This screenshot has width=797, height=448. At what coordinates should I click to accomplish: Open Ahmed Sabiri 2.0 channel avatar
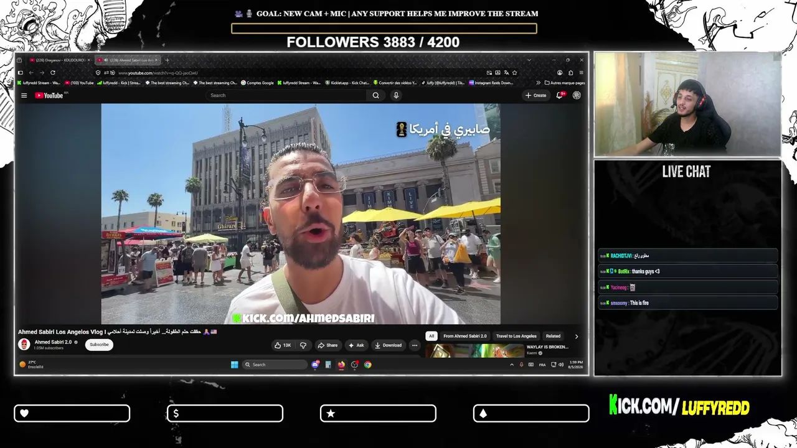click(24, 345)
